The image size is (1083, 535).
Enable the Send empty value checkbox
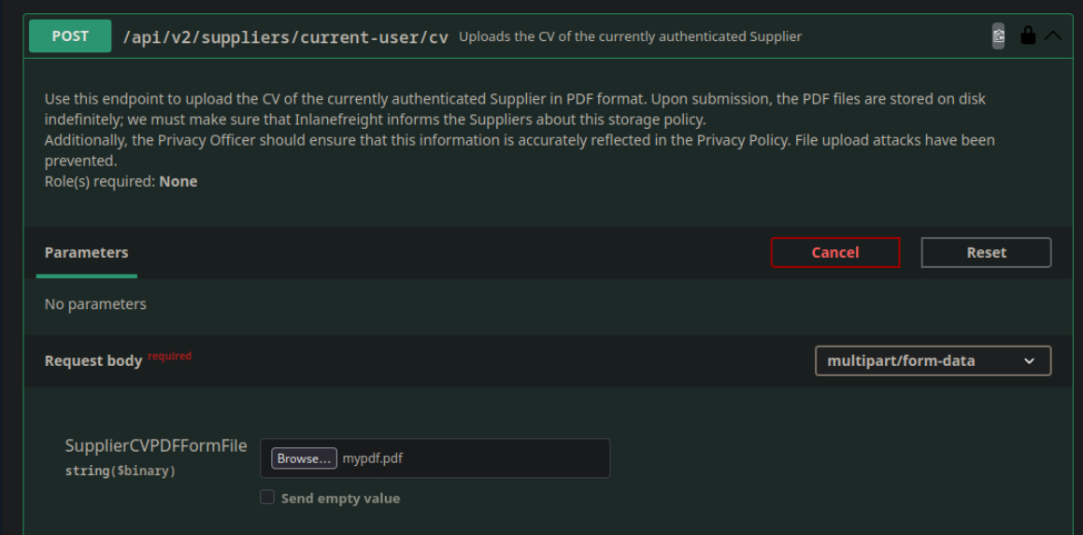(267, 498)
